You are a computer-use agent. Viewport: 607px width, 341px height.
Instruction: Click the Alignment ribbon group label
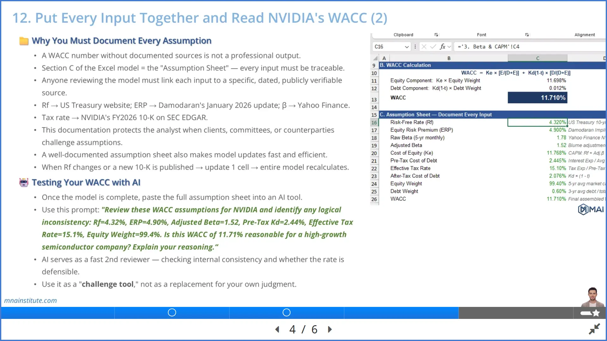pyautogui.click(x=585, y=35)
